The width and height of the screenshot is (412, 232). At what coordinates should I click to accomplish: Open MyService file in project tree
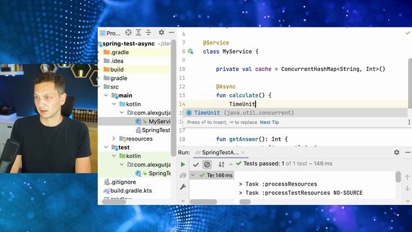153,121
